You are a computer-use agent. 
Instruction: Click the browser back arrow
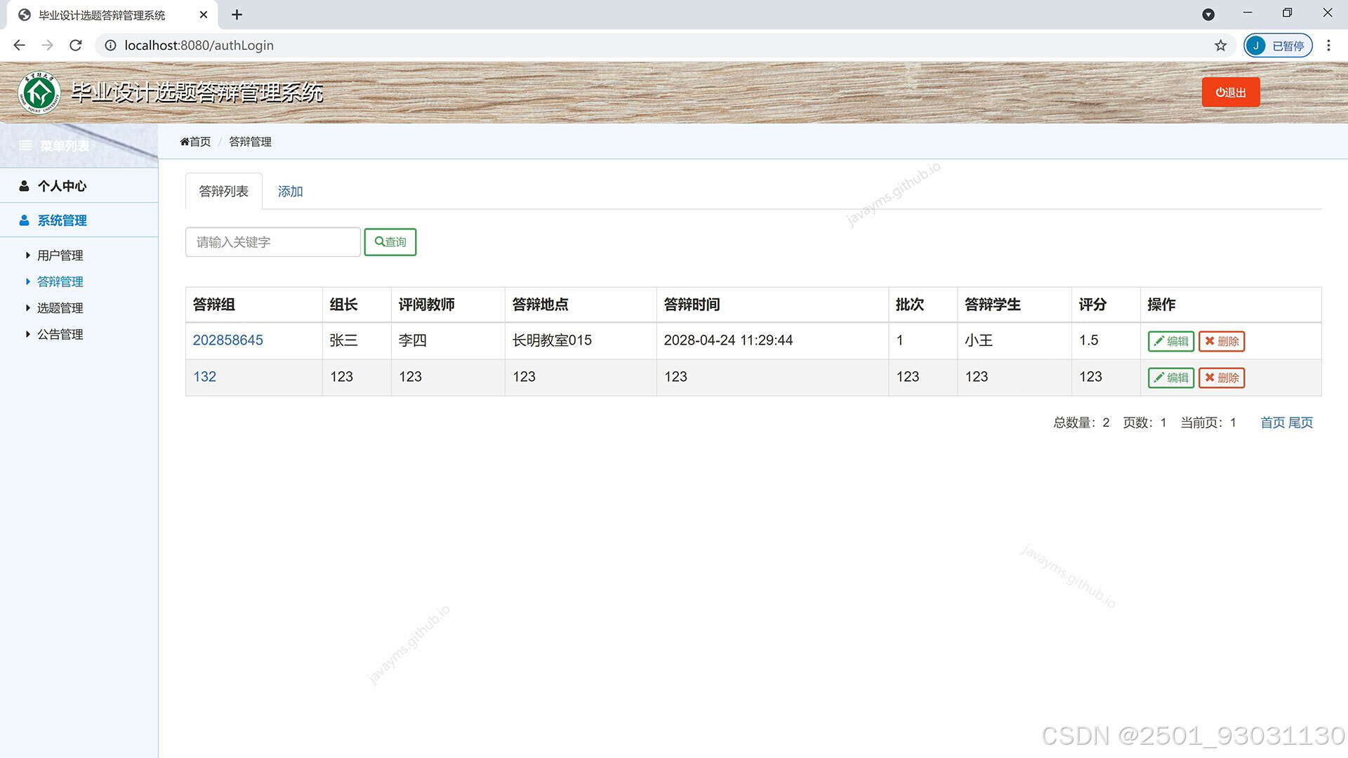coord(19,46)
